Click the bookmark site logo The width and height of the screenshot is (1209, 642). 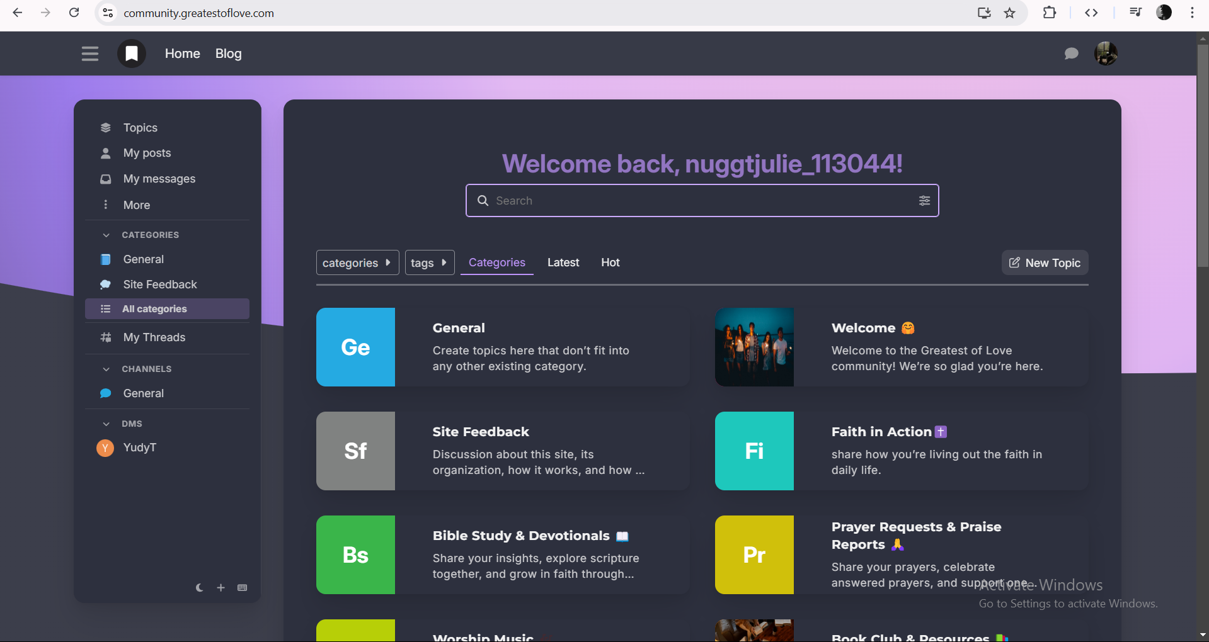tap(132, 53)
